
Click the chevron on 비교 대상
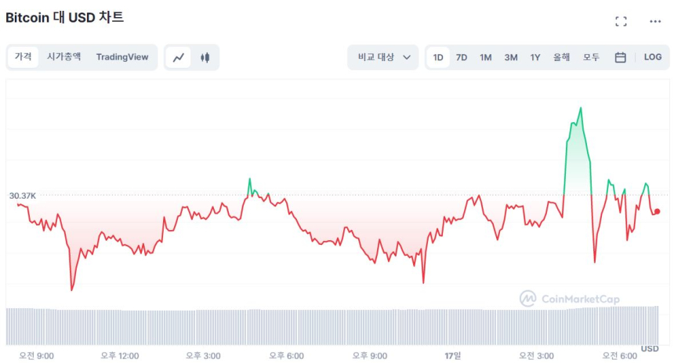pyautogui.click(x=407, y=57)
